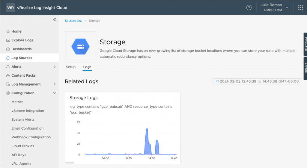Open Home from the sidebar
Image resolution: width=307 pixels, height=168 pixels.
click(16, 31)
